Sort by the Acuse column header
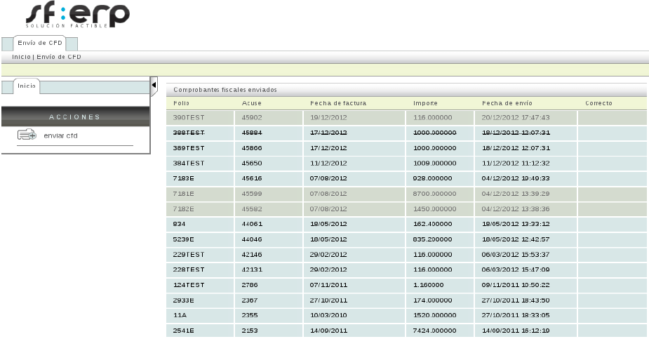The image size is (649, 339). tap(251, 104)
